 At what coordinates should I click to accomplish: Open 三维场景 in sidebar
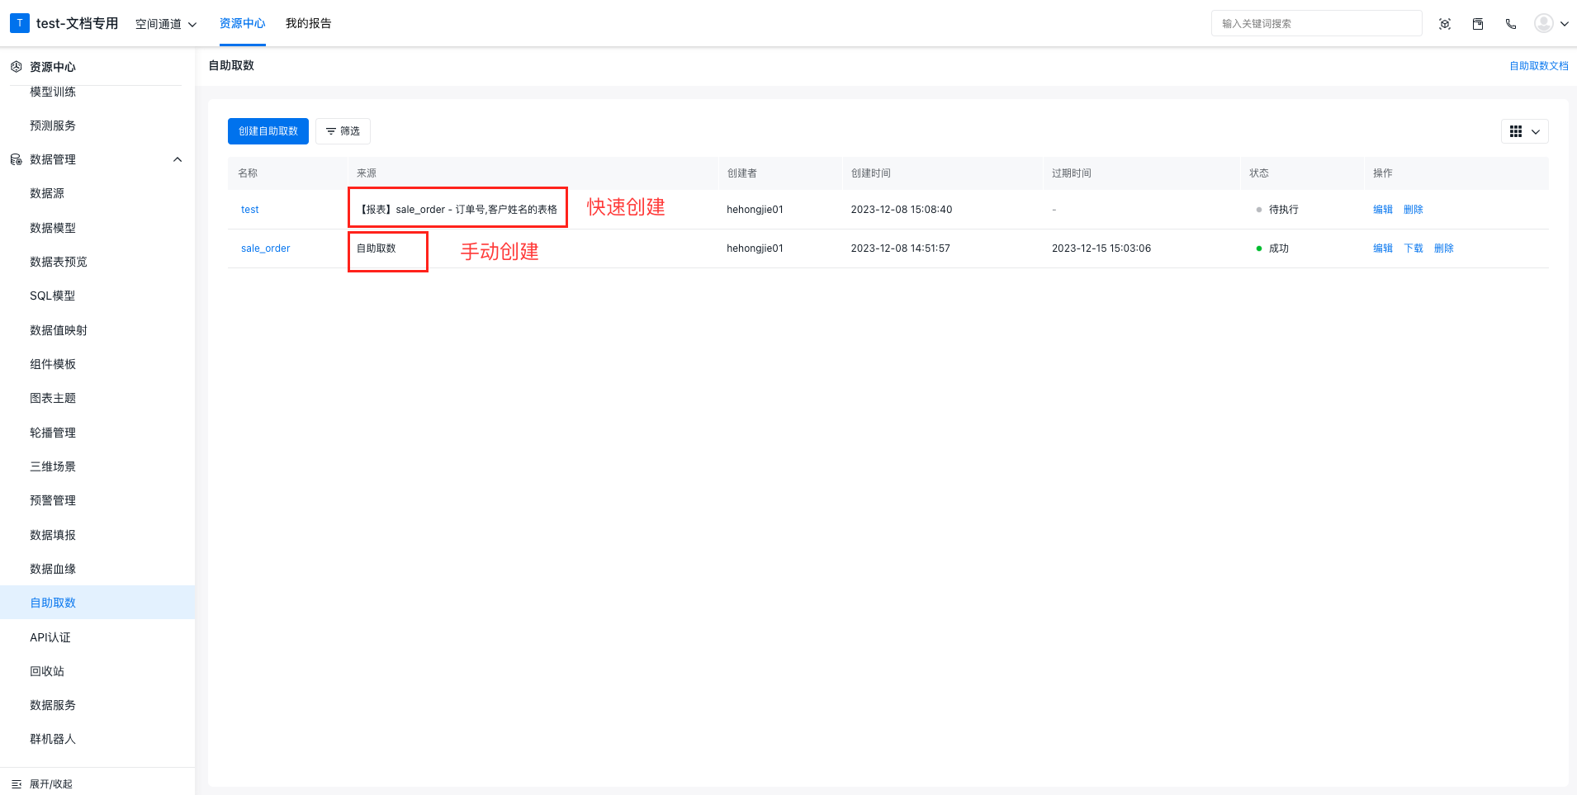tap(53, 466)
